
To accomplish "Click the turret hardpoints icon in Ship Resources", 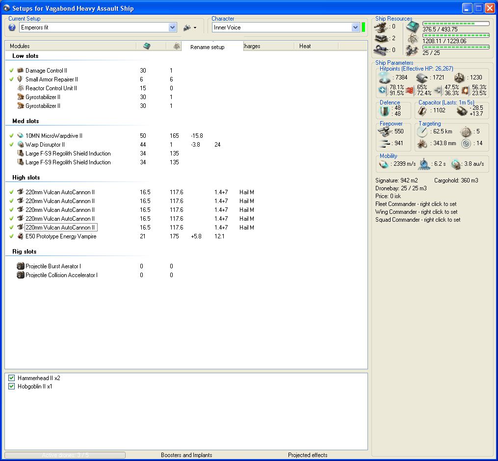I will 381,27.
